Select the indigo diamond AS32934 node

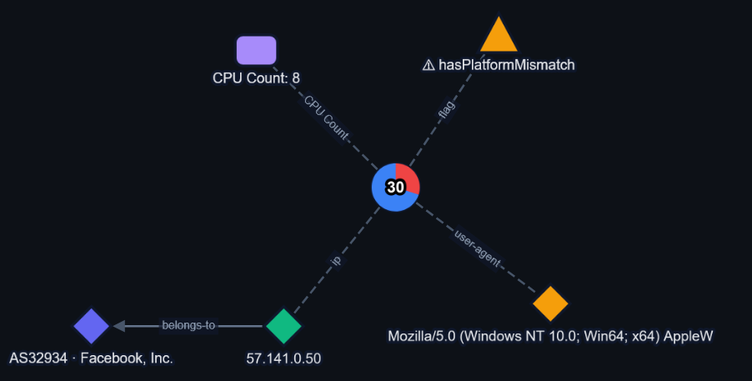92,326
